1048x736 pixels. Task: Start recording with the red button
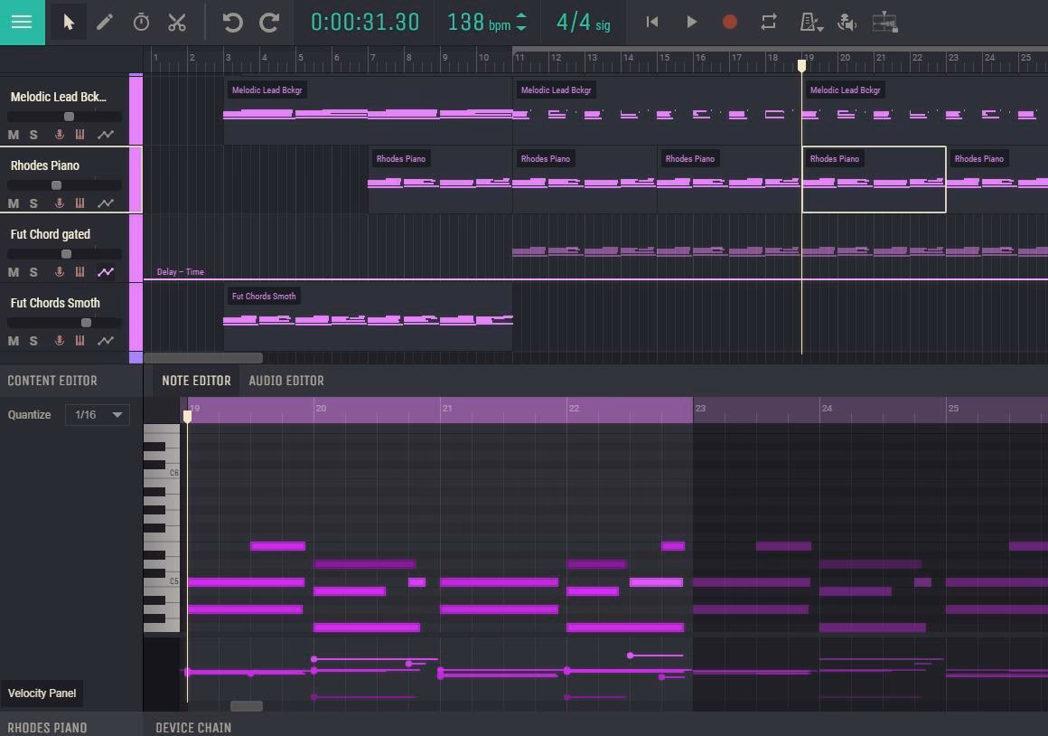730,22
